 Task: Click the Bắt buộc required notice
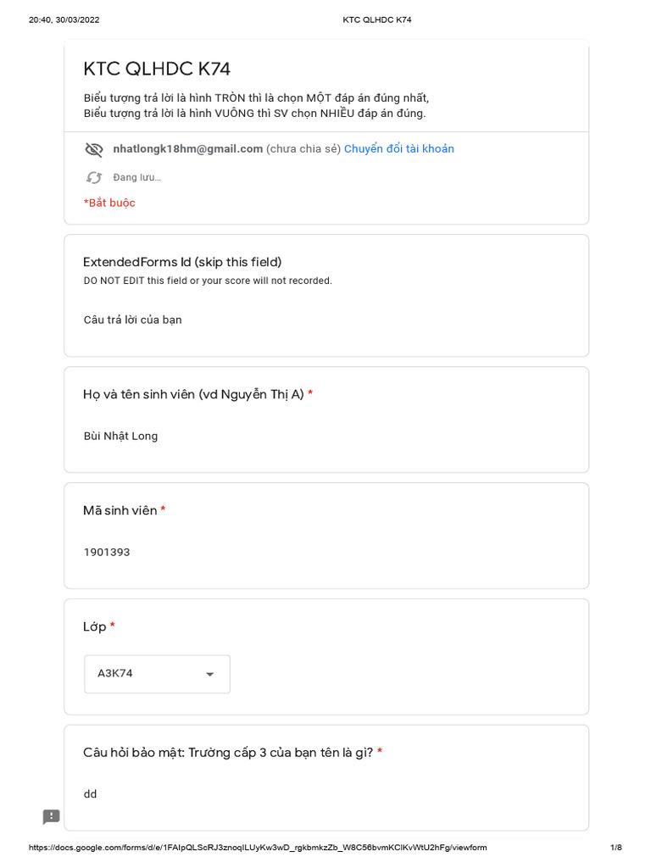click(109, 203)
